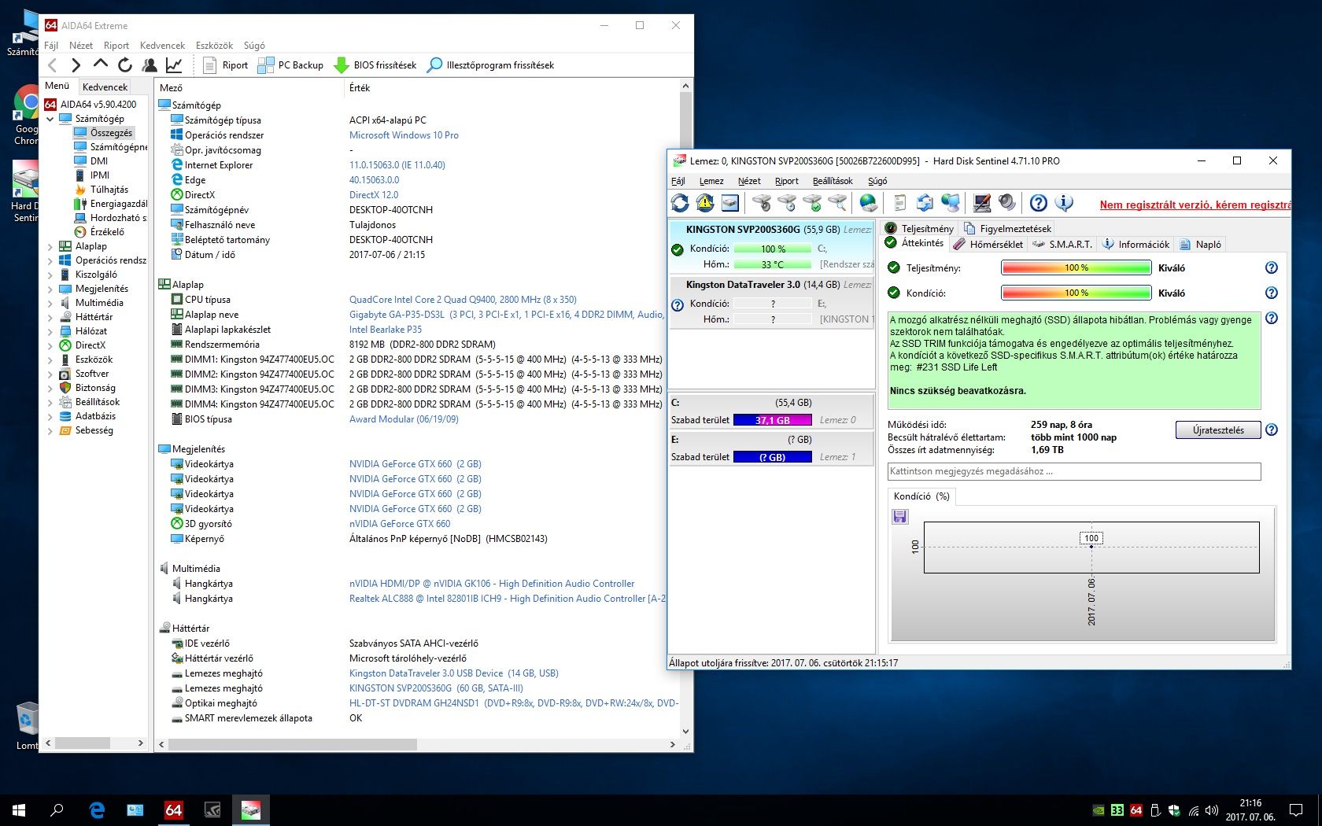The height and width of the screenshot is (826, 1322).
Task: Open the AIDA64 Nézet menu
Action: pos(80,46)
